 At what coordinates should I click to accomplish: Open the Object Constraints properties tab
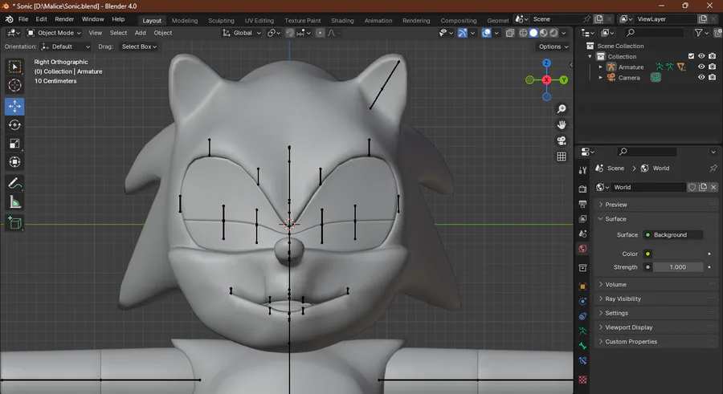583,316
